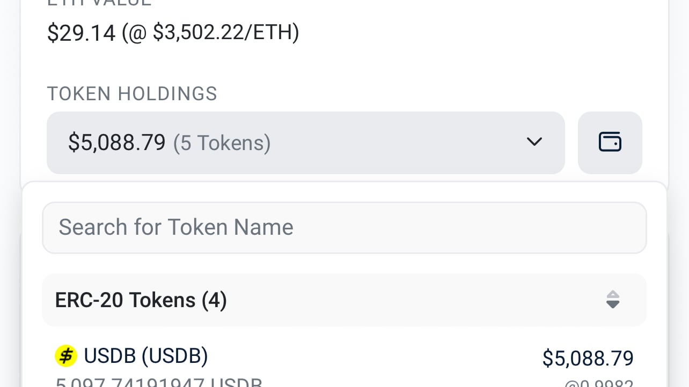Focus the Search for Token Name field
This screenshot has height=387, width=689.
tap(344, 227)
